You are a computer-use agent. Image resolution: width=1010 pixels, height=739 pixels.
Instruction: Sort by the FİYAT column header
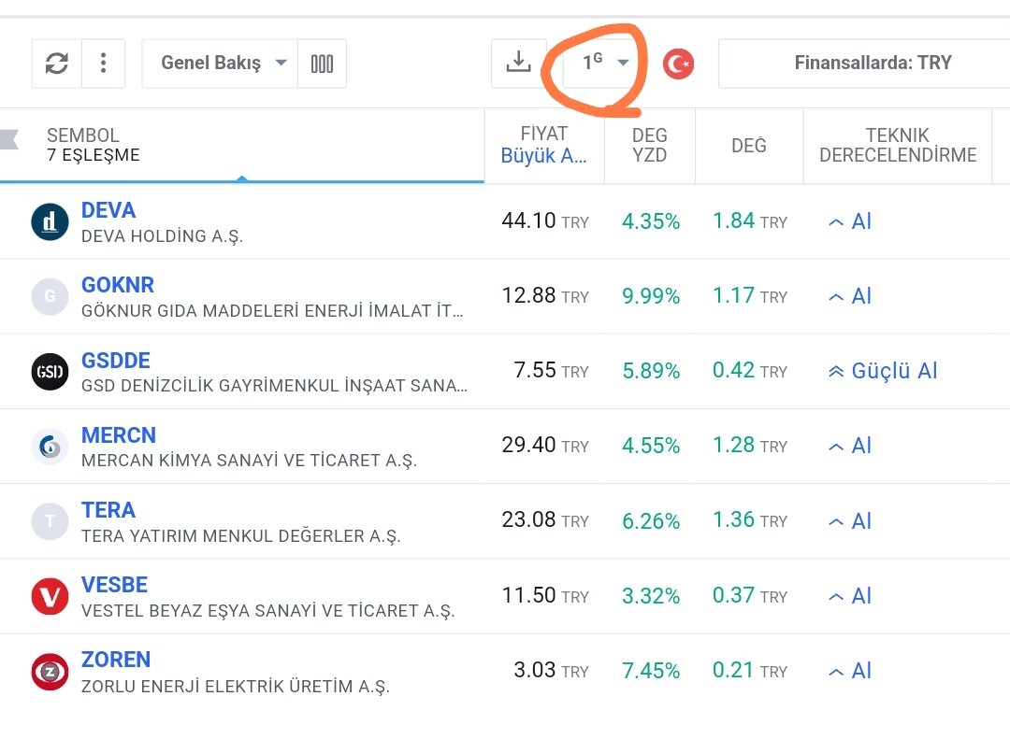pos(544,145)
